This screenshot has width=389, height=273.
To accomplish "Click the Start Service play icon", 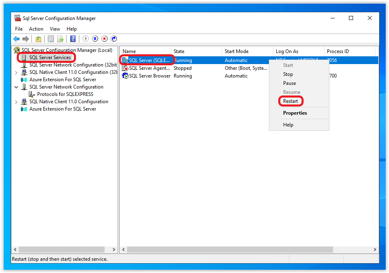I will pos(85,39).
